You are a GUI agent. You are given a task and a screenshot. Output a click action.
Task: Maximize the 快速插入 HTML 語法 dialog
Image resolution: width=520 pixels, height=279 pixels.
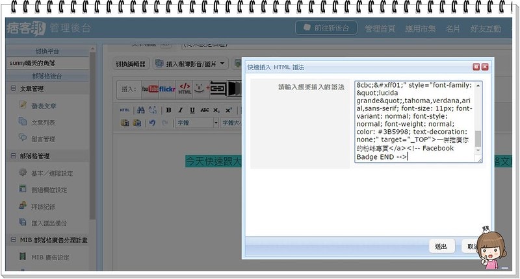[x=476, y=67]
